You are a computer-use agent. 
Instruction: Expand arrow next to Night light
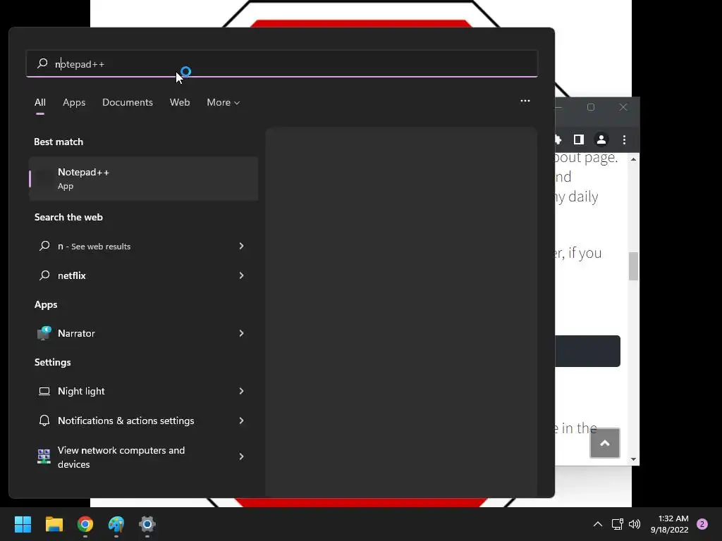(241, 391)
